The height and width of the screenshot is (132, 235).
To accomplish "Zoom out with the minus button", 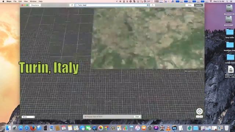I will [x=198, y=117].
